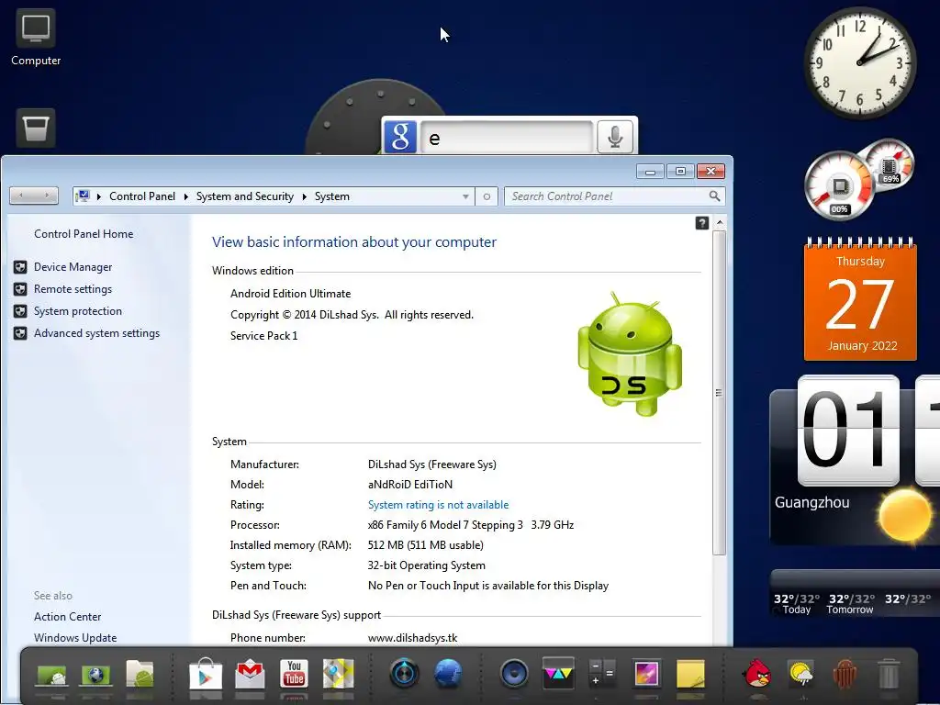
Task: Go back using the navigation arrow
Action: [x=22, y=196]
